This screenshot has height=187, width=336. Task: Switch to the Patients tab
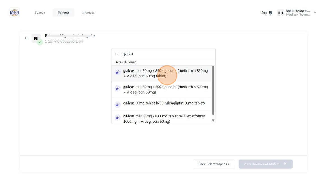[64, 13]
